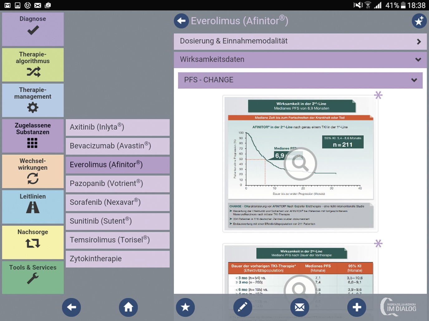Send via envelope icon in bottom bar
The height and width of the screenshot is (321, 429).
pyautogui.click(x=300, y=307)
